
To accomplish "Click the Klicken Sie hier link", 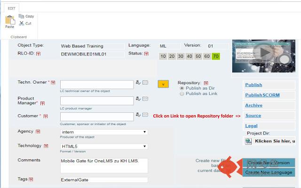I will coord(275,141).
